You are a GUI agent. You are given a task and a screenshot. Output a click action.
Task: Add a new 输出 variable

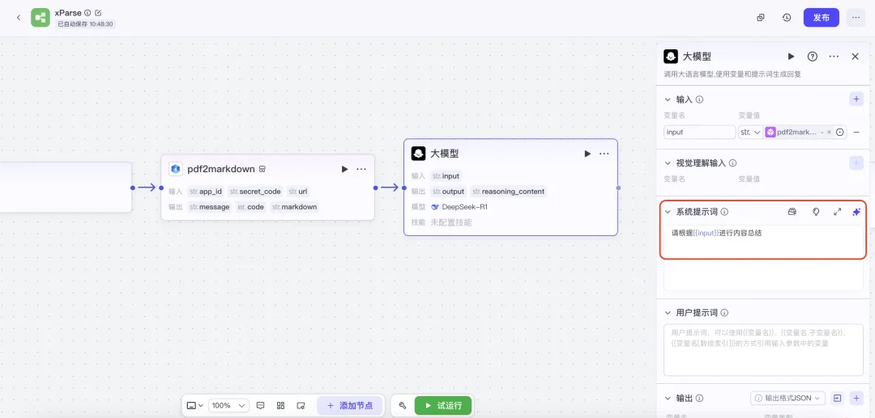(x=856, y=398)
